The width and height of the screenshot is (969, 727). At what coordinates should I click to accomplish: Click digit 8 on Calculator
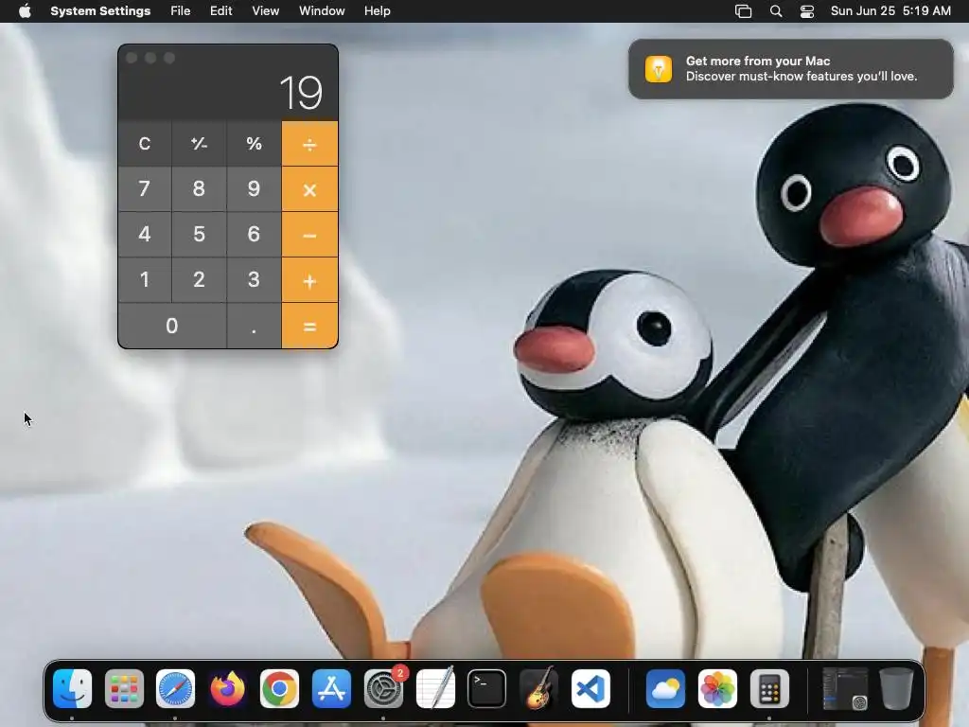pos(199,189)
